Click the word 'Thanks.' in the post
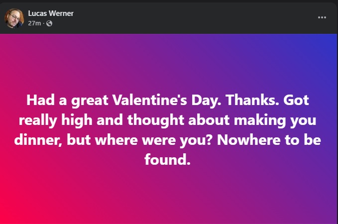This screenshot has width=338, height=224. click(x=252, y=100)
